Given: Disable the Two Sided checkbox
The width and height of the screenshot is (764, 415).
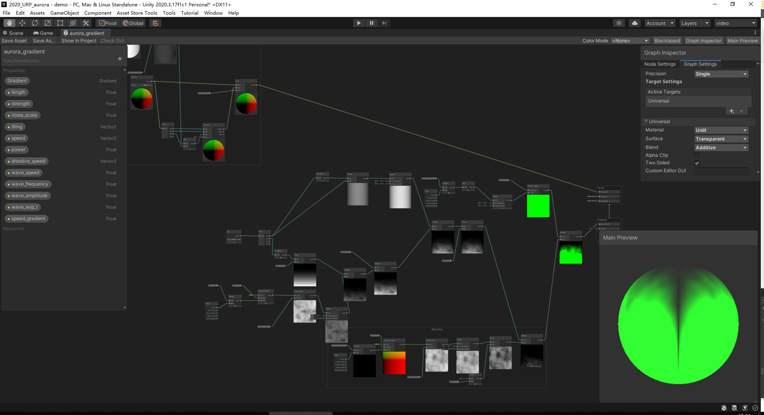Looking at the screenshot, I should [x=697, y=163].
